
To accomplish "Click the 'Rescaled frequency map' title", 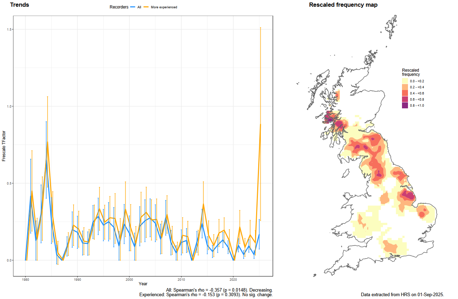I will [x=343, y=5].
